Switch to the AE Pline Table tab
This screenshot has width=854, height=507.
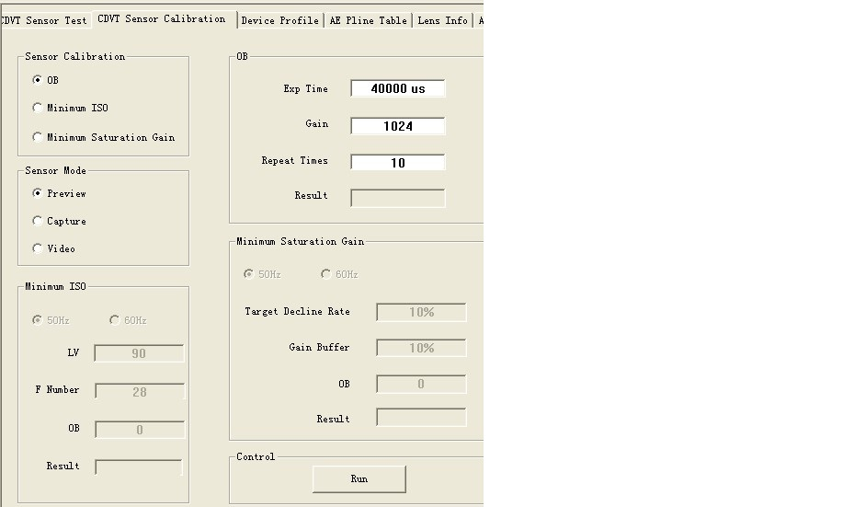click(x=369, y=20)
